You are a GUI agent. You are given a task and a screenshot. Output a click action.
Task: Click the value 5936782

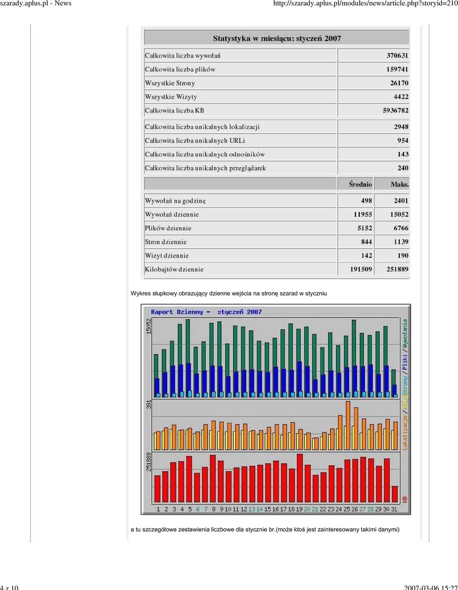click(x=396, y=111)
